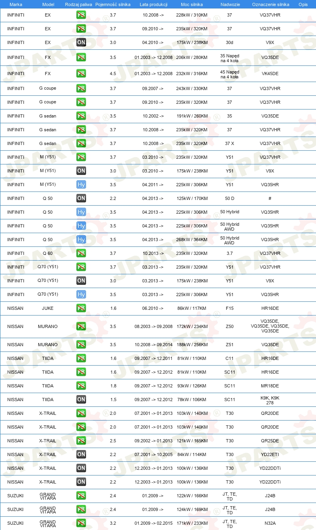Click the Pojemność silnika column header
Screen dimensions: 316x530
click(x=113, y=4)
